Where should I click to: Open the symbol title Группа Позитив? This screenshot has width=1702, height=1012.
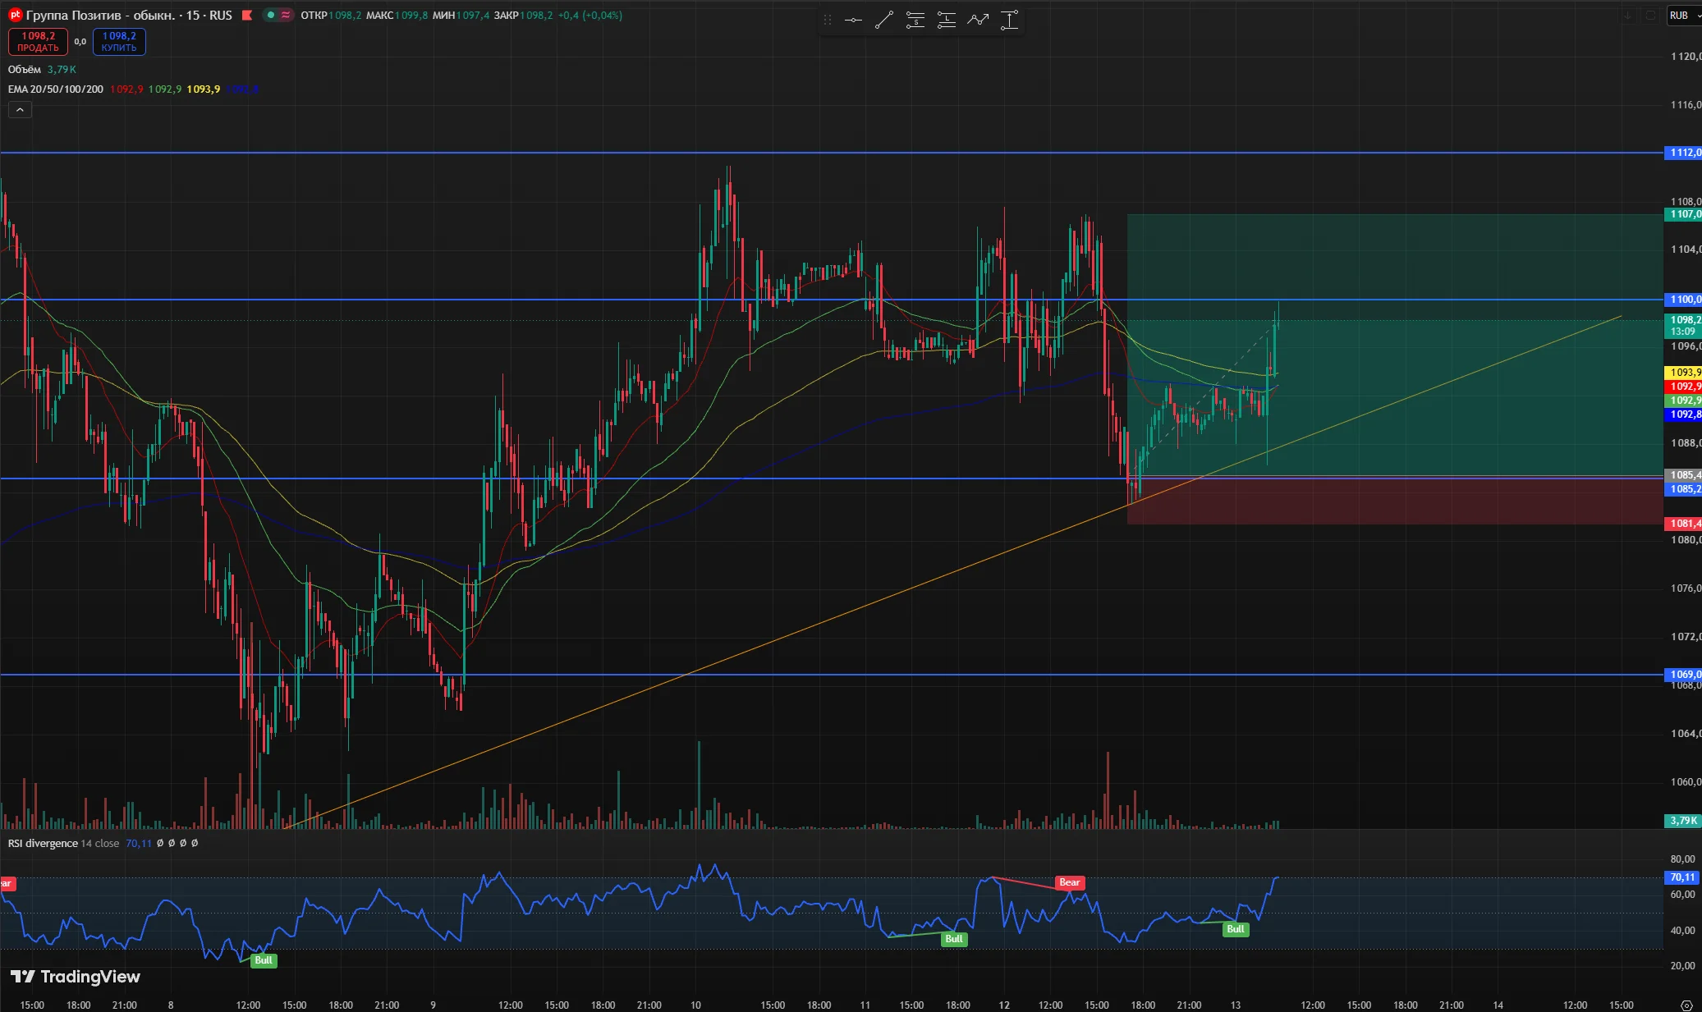129,16
